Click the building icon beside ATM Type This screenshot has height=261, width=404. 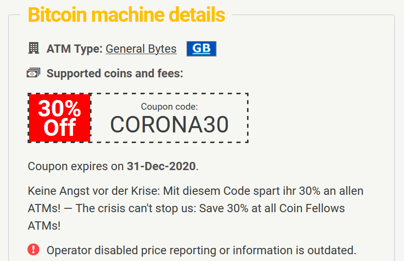[33, 48]
